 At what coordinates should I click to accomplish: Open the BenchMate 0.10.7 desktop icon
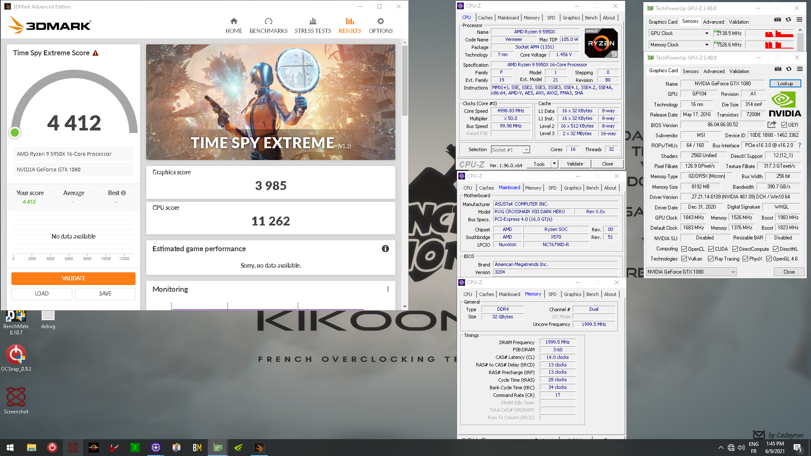click(x=16, y=323)
